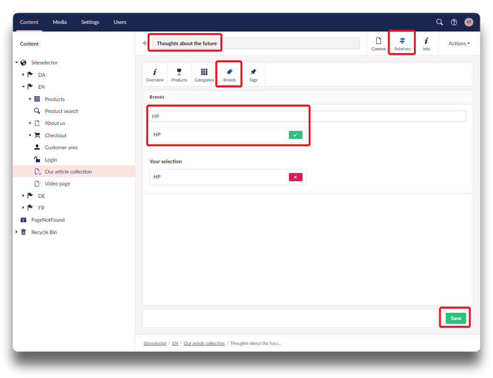Open the Info content app

(x=426, y=44)
